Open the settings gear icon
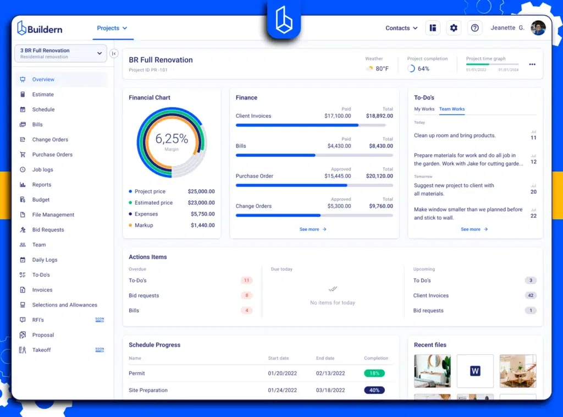 pos(454,28)
